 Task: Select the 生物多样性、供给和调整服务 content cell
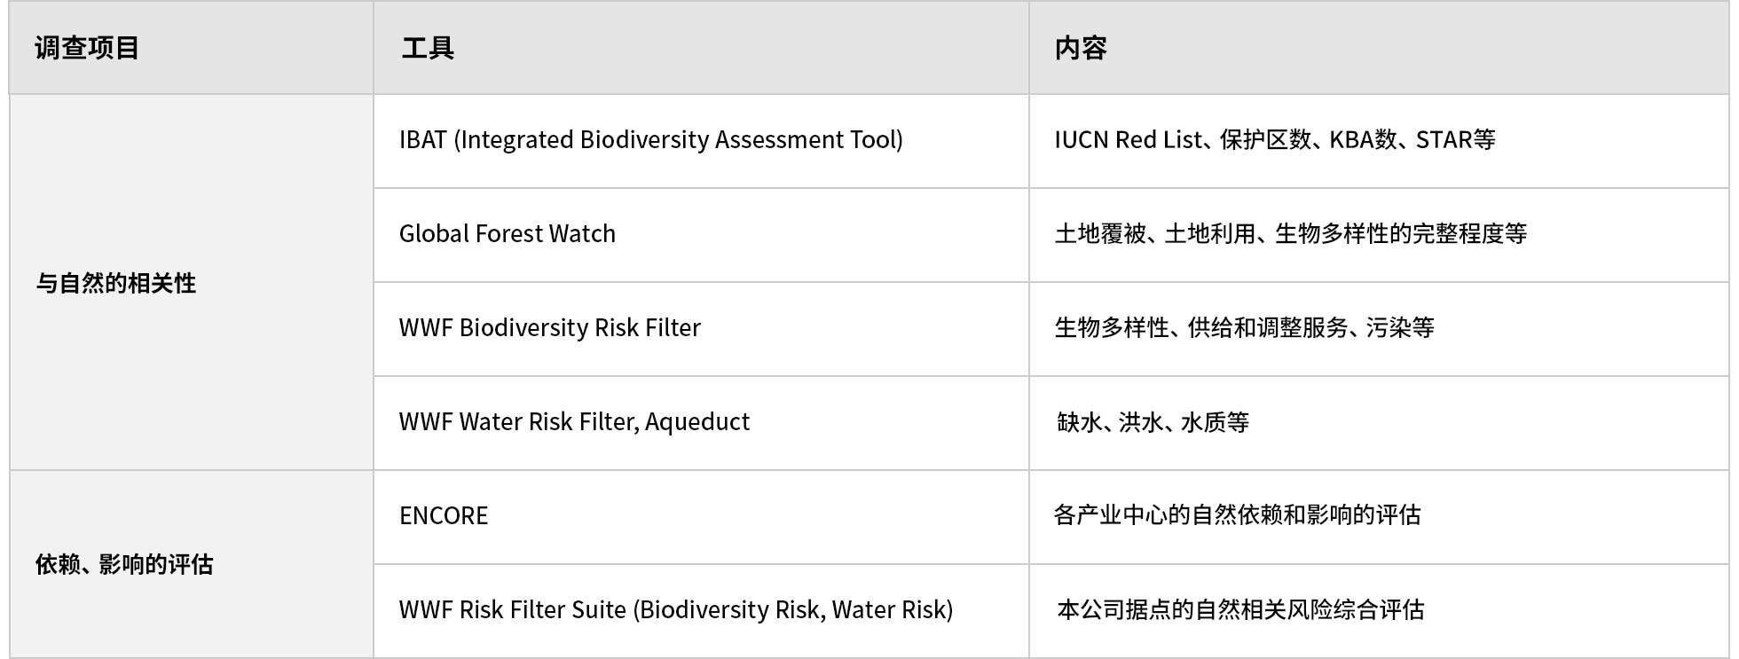coord(1379,329)
